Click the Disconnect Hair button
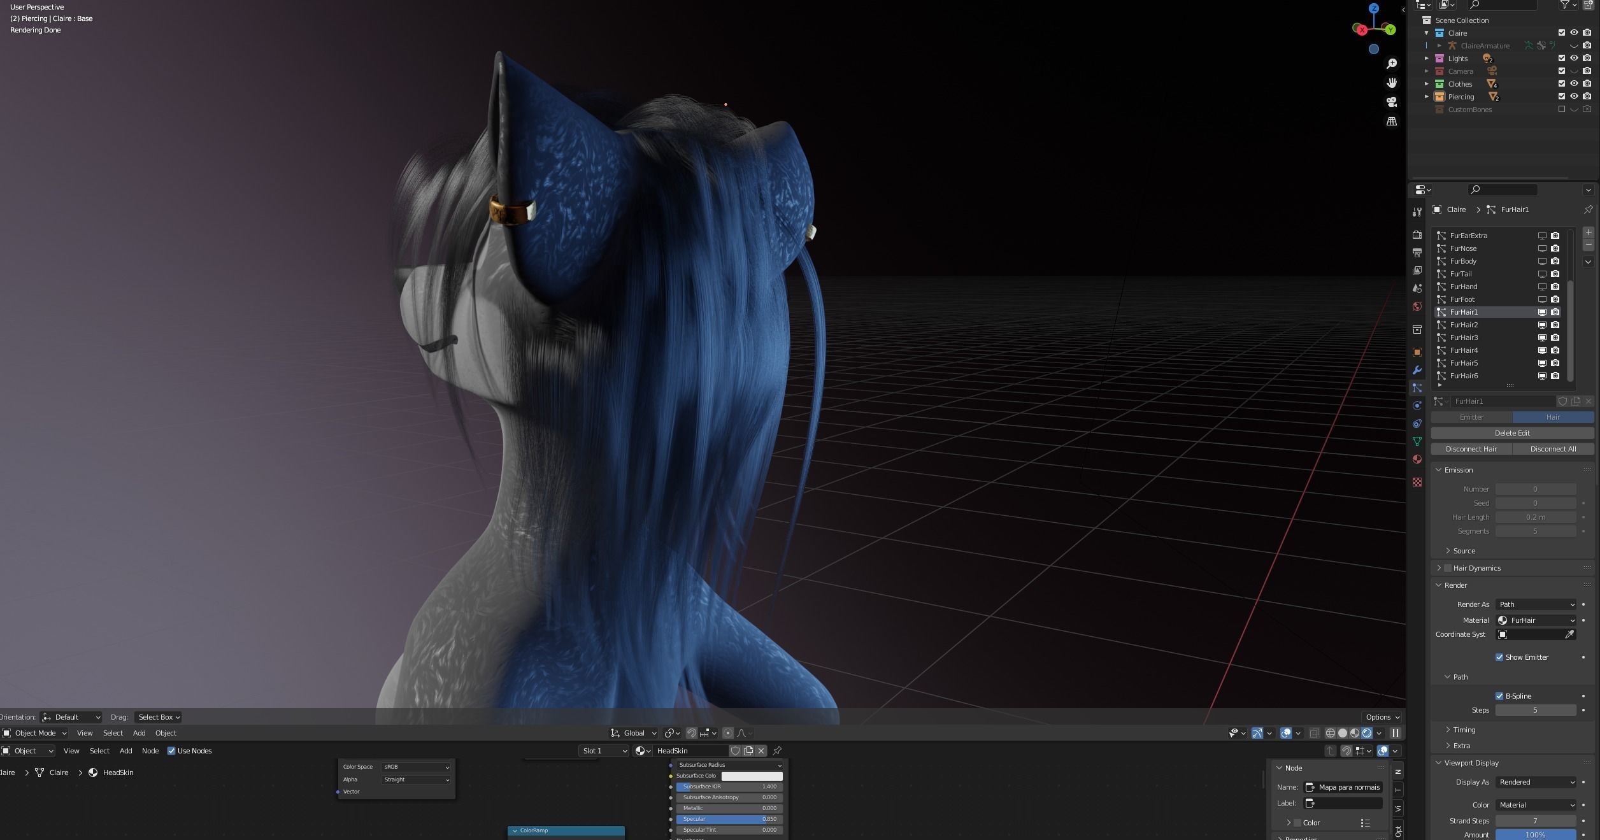Screen dimensions: 1600x840 [x=1471, y=449]
